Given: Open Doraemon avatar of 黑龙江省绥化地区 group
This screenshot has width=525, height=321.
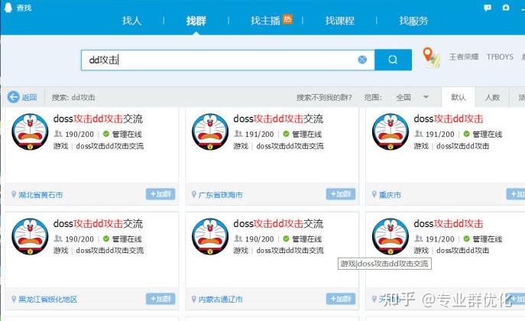Looking at the screenshot, I should (x=30, y=236).
